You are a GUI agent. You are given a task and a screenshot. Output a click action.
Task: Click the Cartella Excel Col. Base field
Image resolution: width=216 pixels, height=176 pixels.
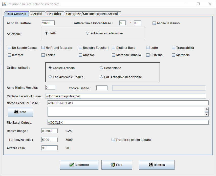[x=125, y=96]
